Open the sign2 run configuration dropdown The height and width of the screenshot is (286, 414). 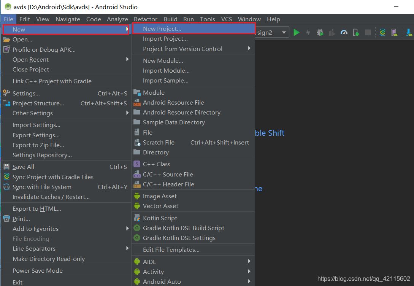click(272, 32)
